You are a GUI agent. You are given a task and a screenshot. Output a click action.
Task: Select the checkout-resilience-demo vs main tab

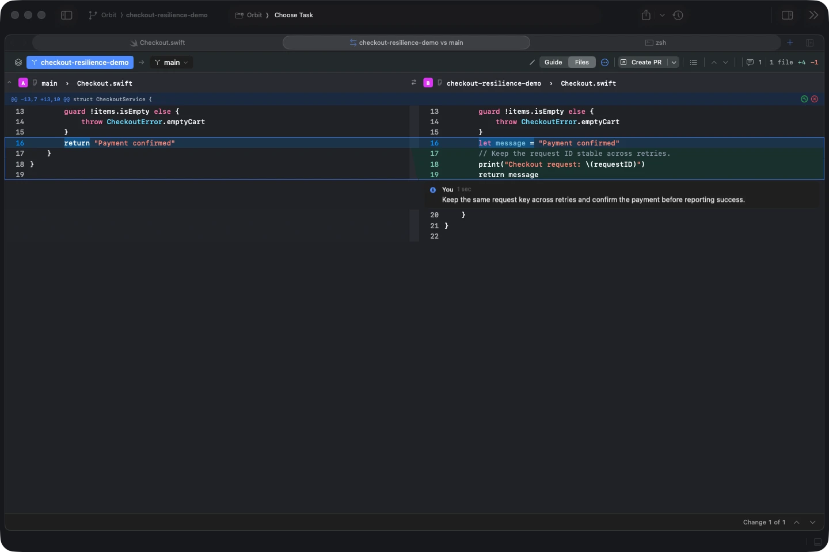(x=406, y=43)
